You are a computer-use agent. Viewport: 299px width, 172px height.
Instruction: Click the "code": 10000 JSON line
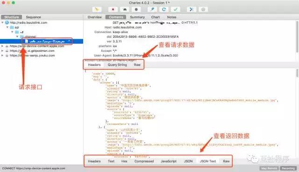tap(104, 74)
